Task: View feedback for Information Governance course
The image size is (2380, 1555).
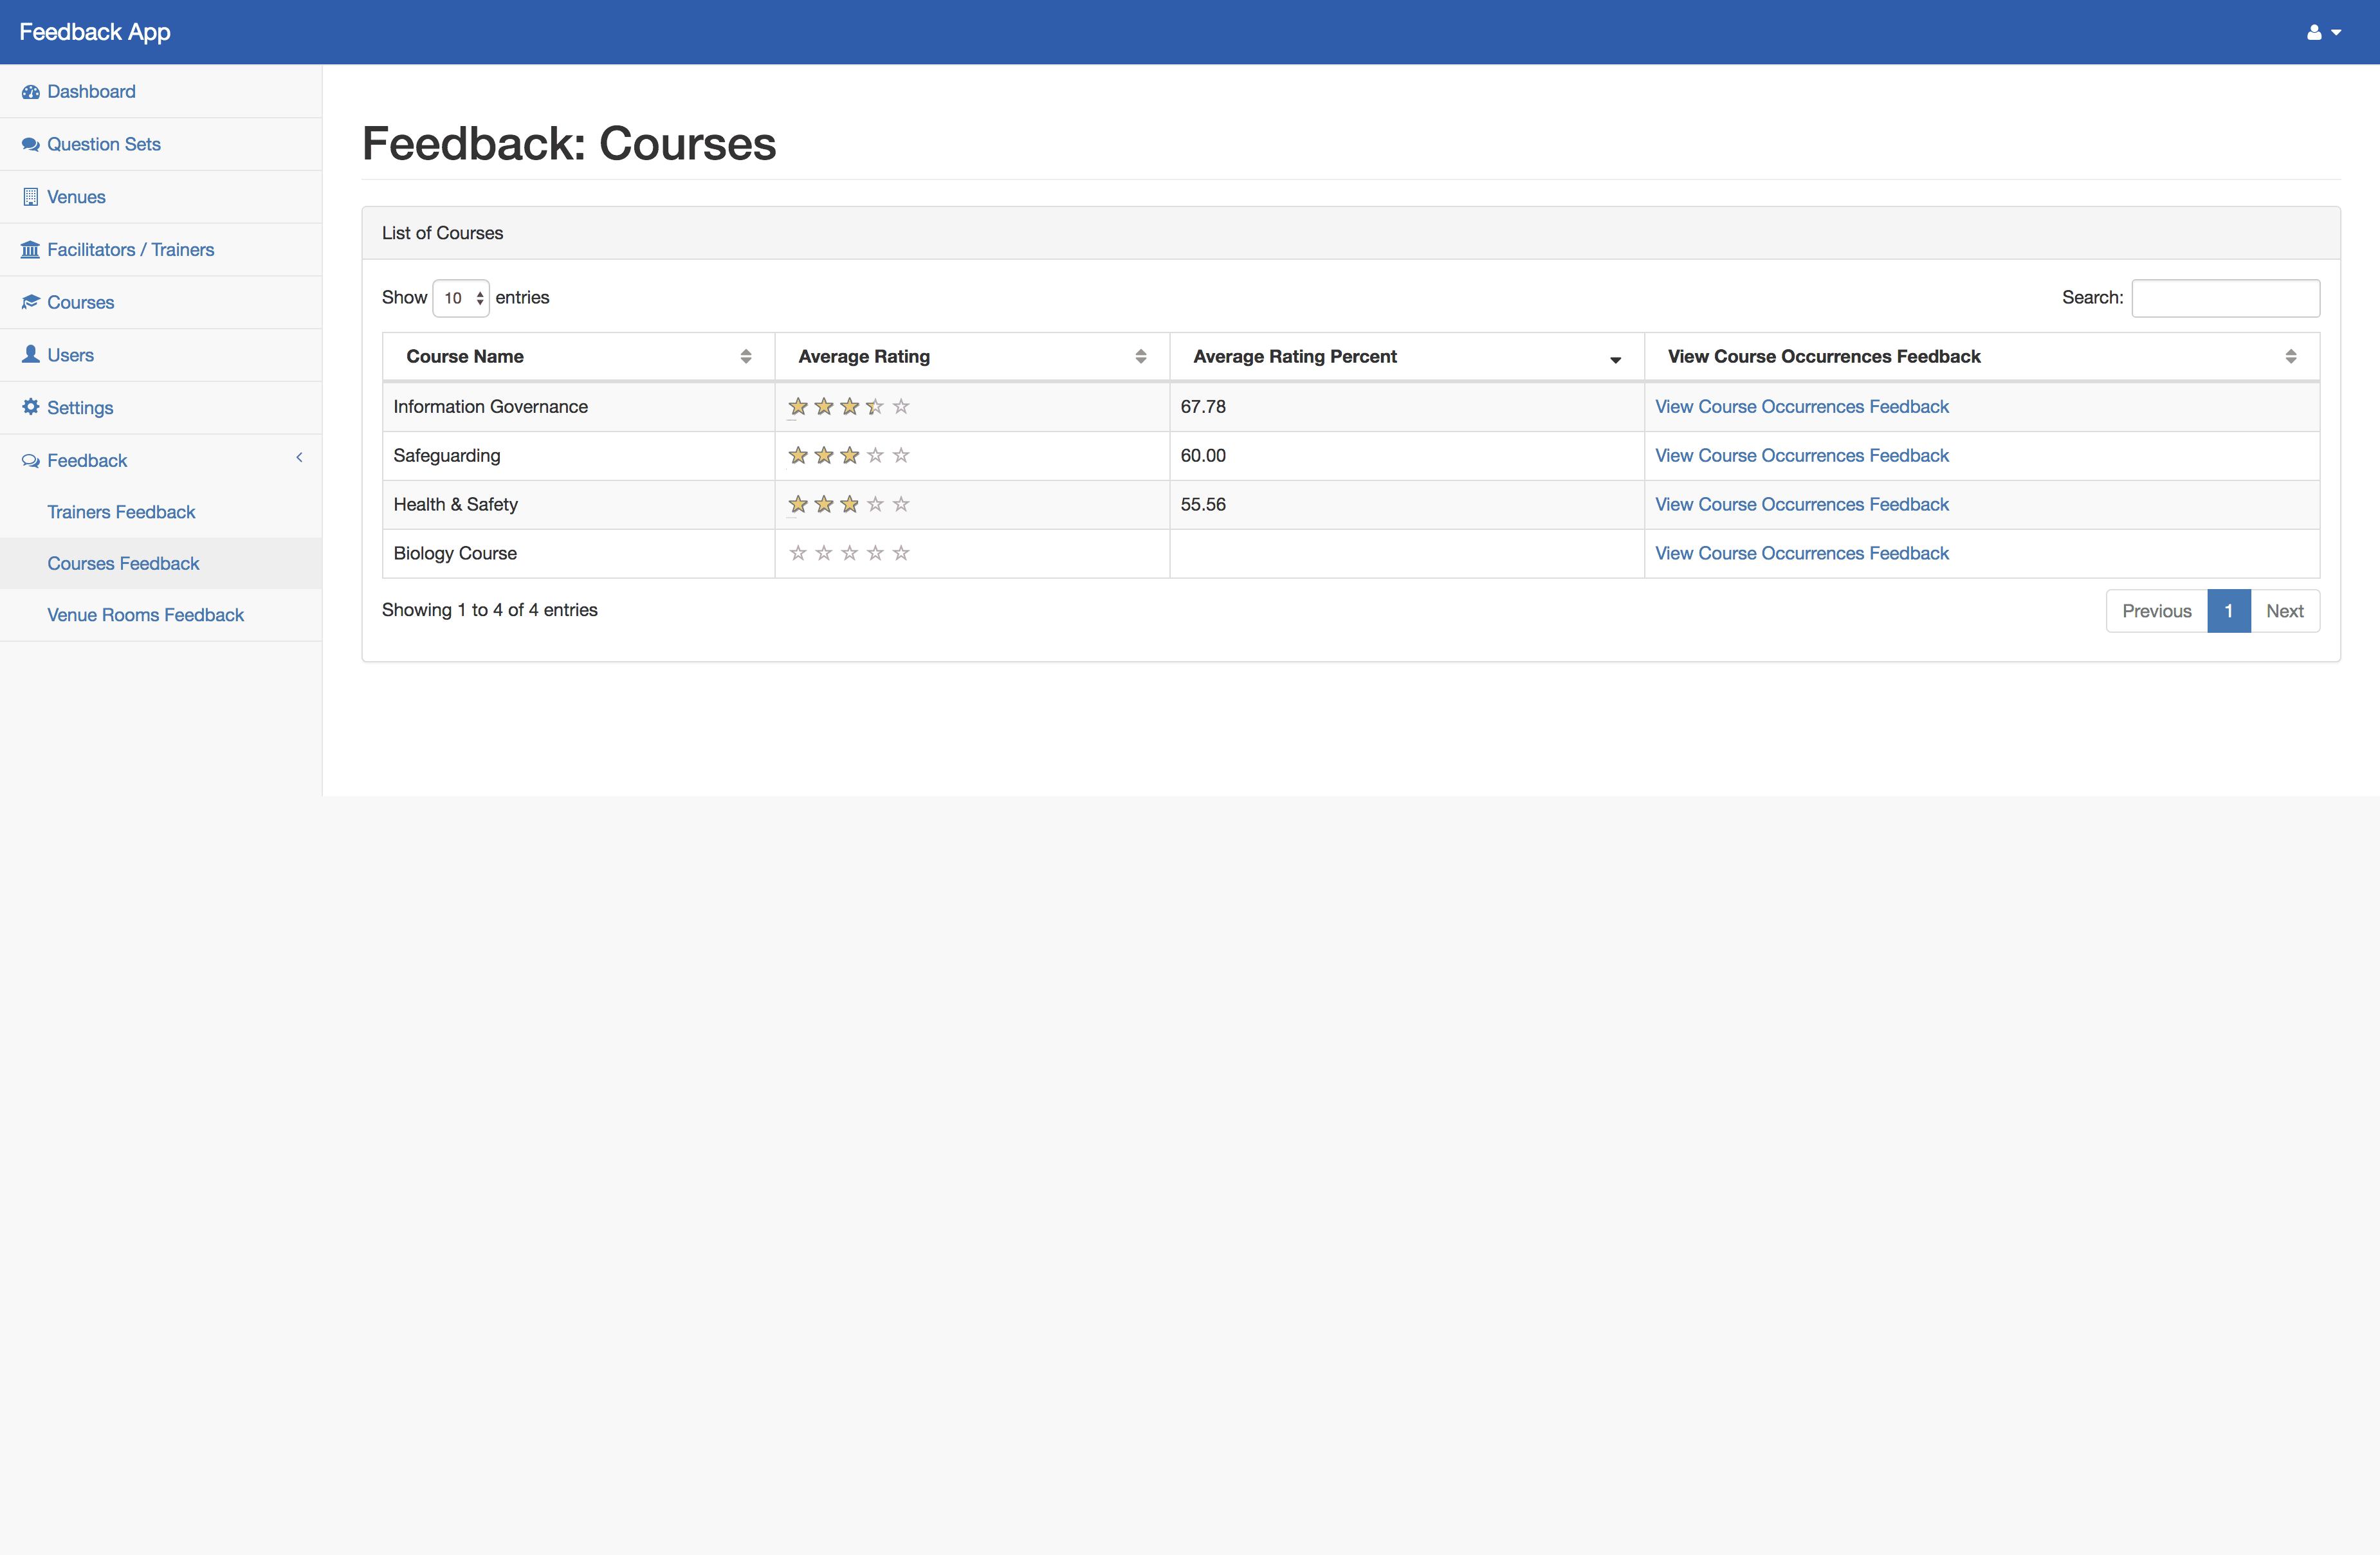Action: tap(1802, 407)
